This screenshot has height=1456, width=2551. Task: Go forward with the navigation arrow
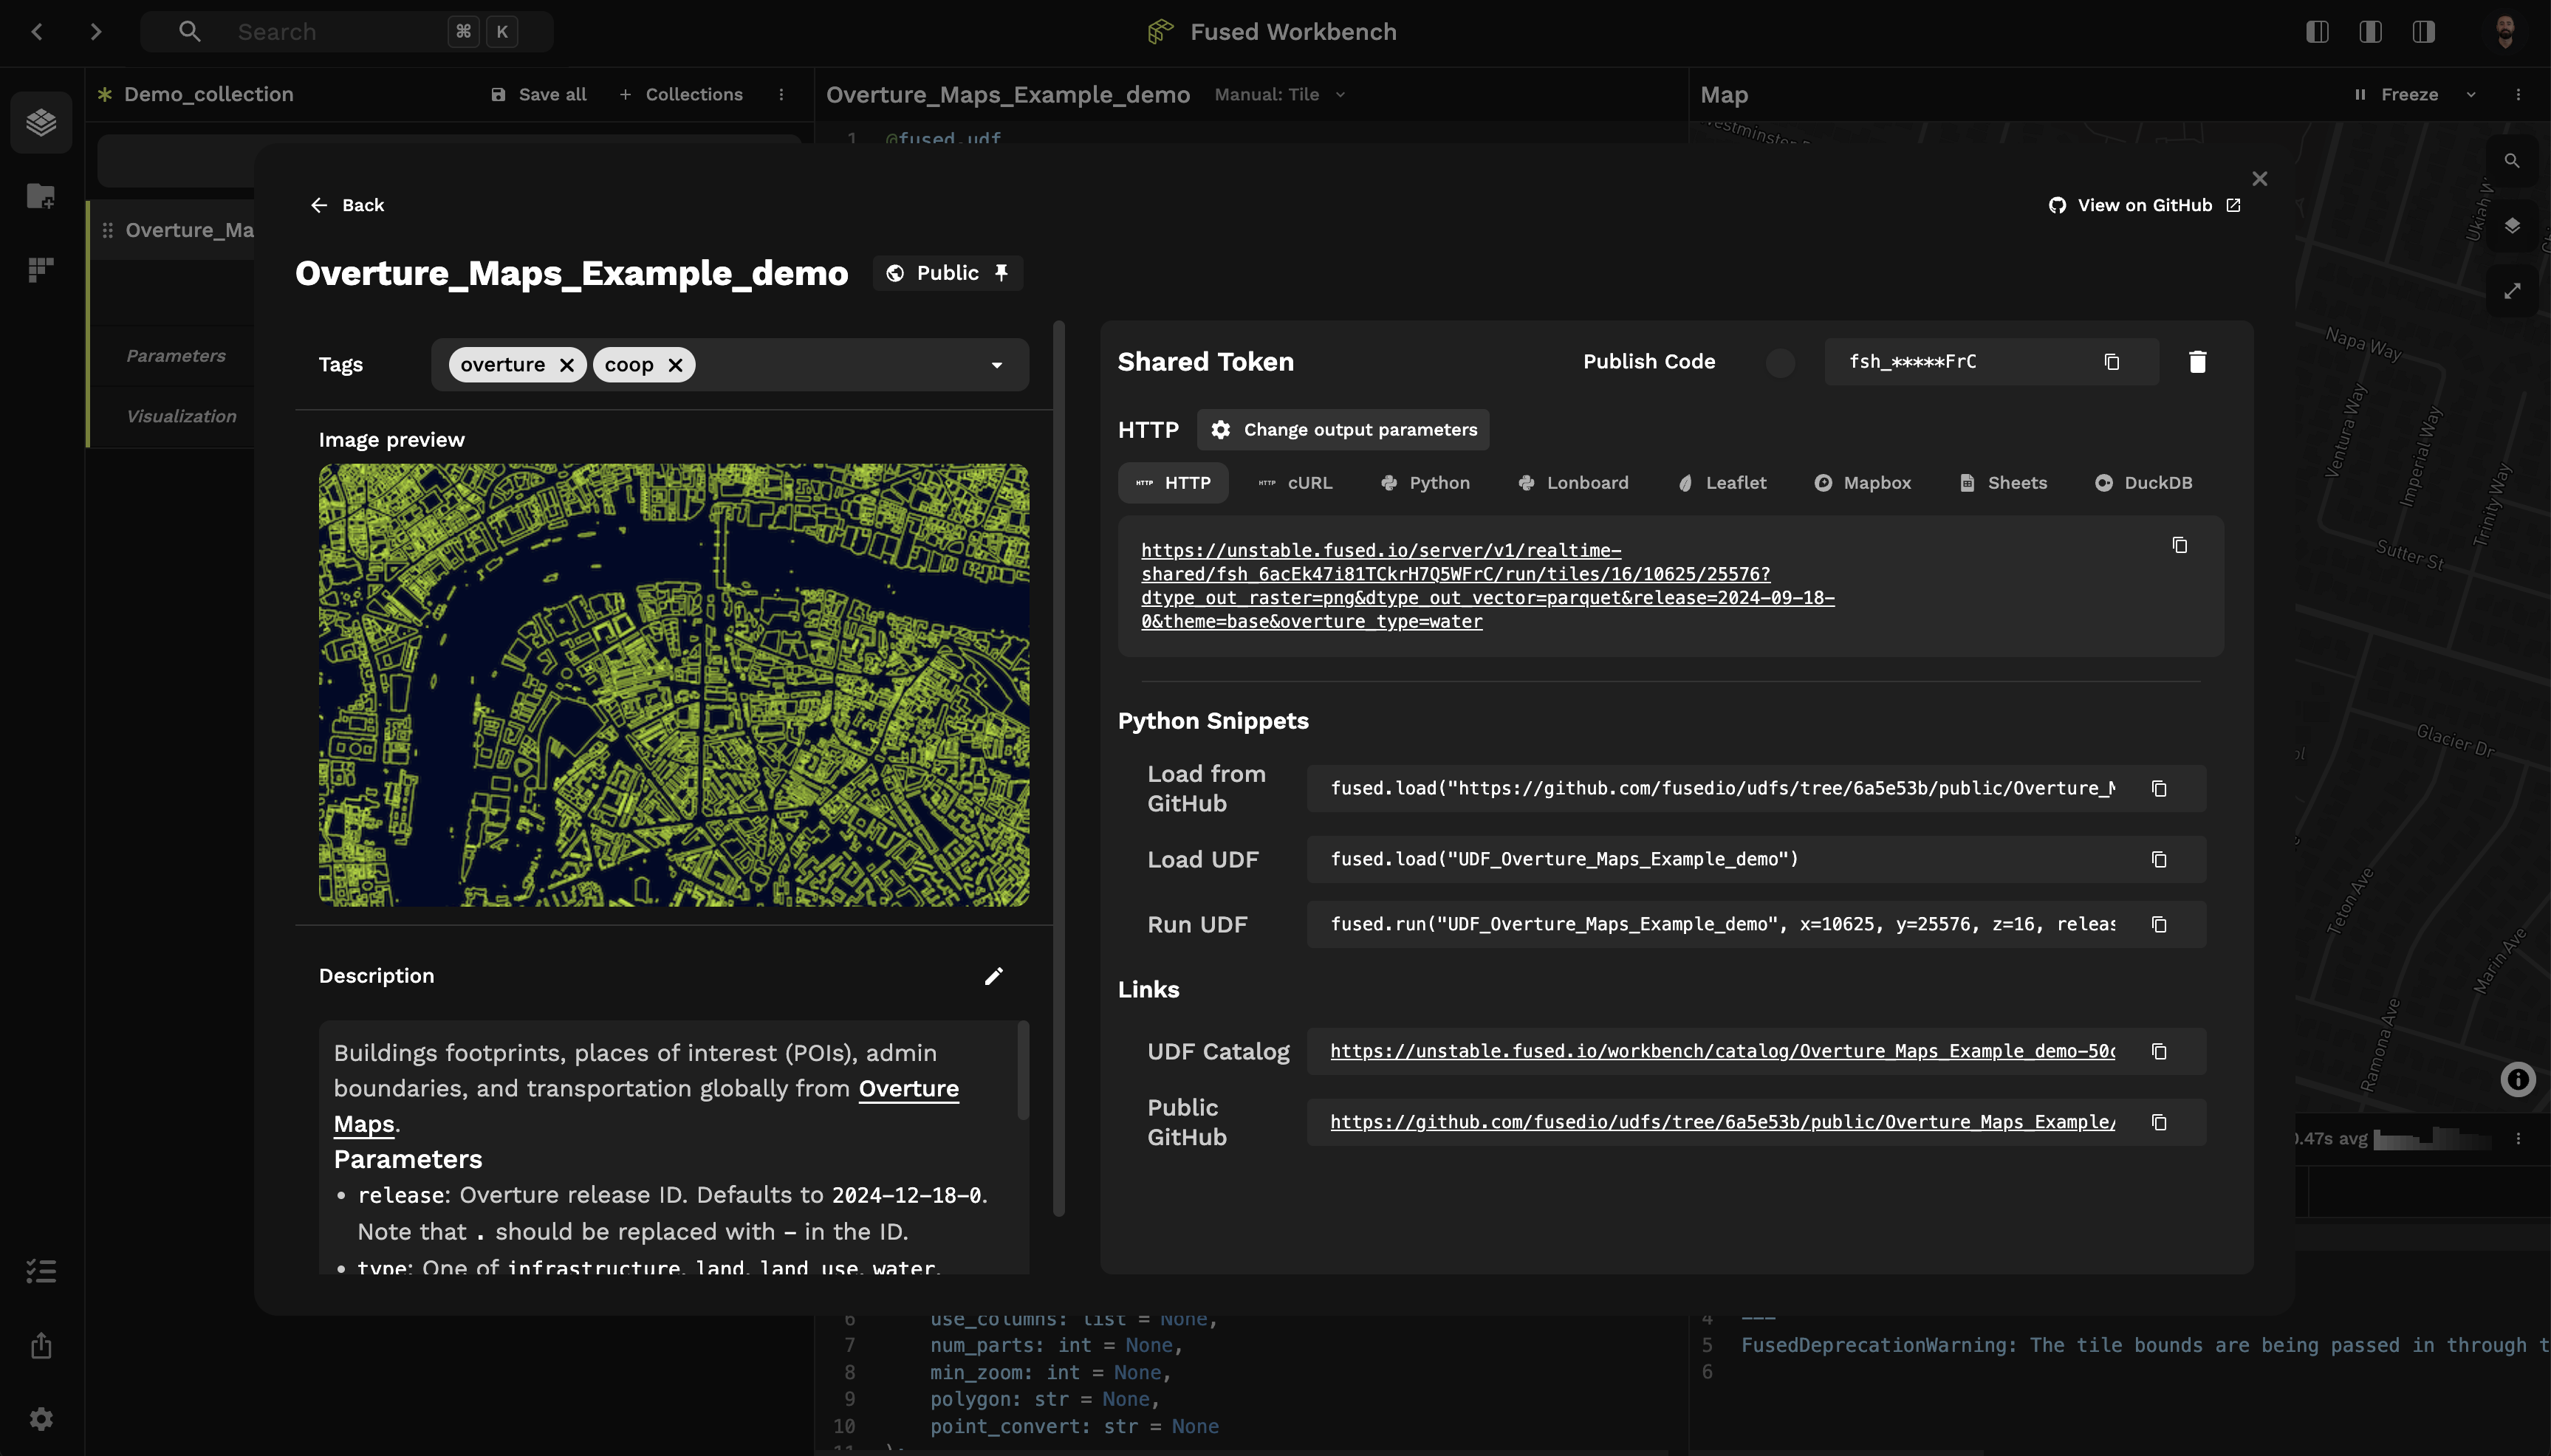(x=96, y=32)
